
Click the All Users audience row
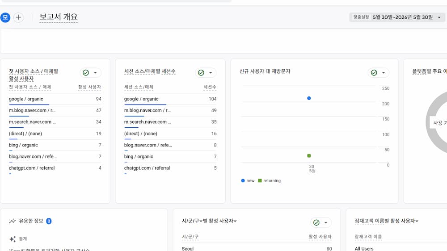401,248
